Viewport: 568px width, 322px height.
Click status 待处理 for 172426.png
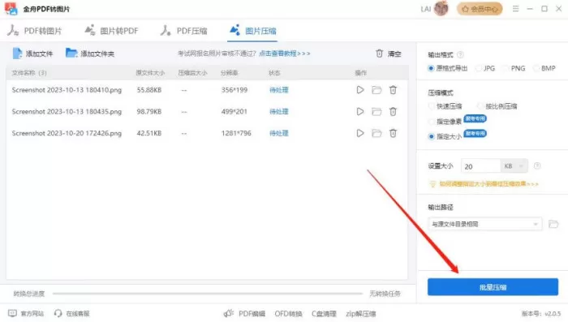click(279, 133)
